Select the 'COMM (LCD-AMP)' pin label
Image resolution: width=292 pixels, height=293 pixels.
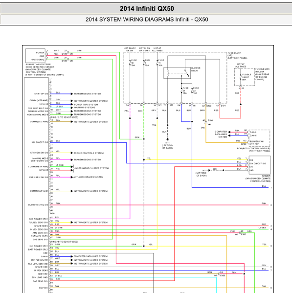point(39,122)
